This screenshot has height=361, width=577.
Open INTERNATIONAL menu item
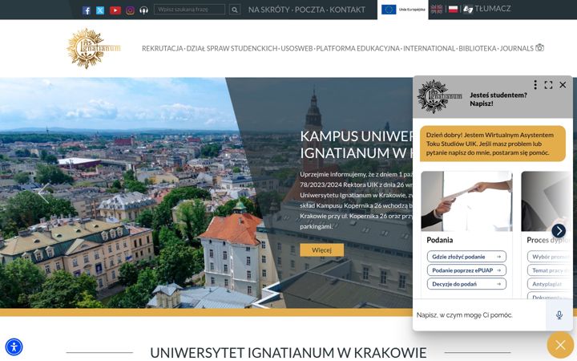[429, 48]
